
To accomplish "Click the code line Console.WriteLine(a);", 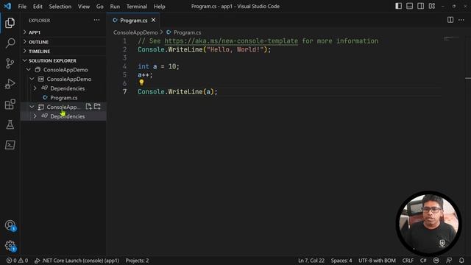I will pyautogui.click(x=177, y=91).
